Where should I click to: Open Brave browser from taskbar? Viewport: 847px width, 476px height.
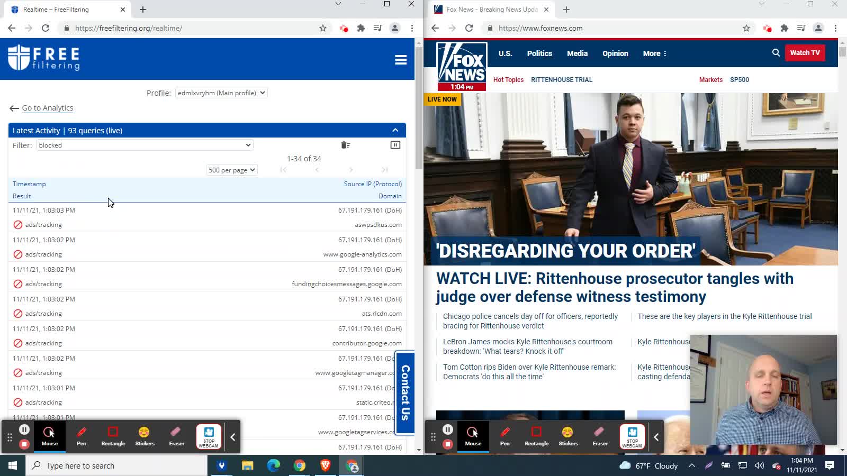325,465
